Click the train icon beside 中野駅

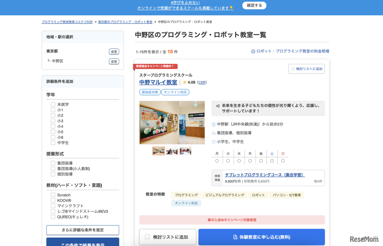[214, 124]
